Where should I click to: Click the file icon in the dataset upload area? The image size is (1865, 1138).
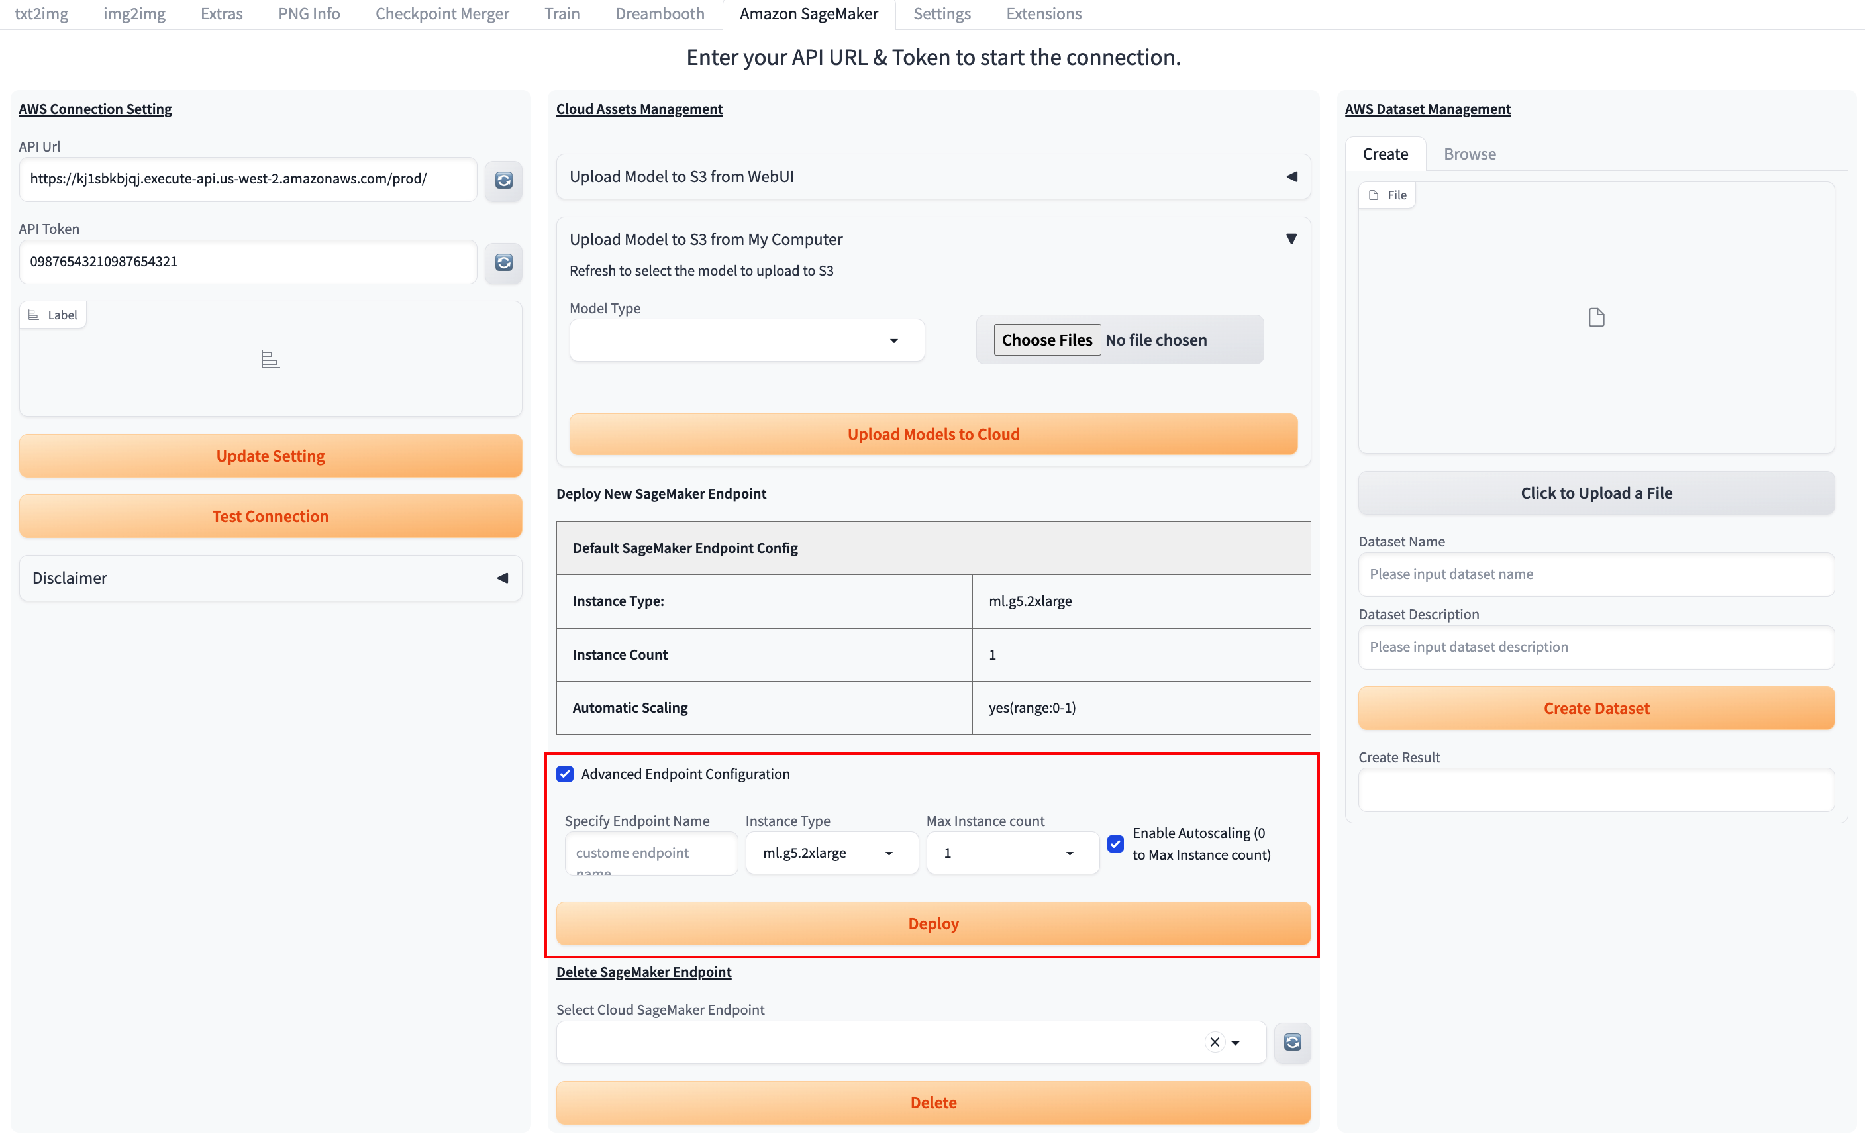[1595, 317]
